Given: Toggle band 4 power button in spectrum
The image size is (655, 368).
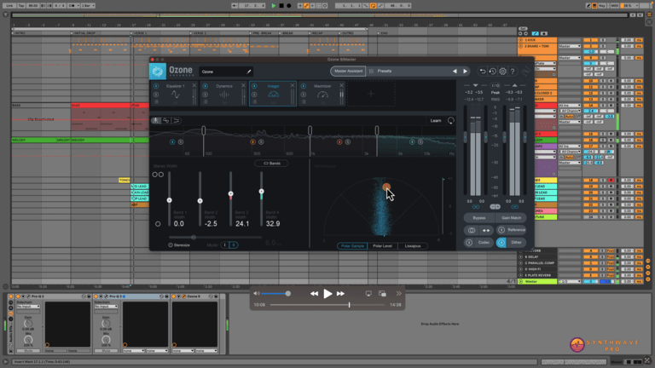Looking at the screenshot, I should (412, 142).
